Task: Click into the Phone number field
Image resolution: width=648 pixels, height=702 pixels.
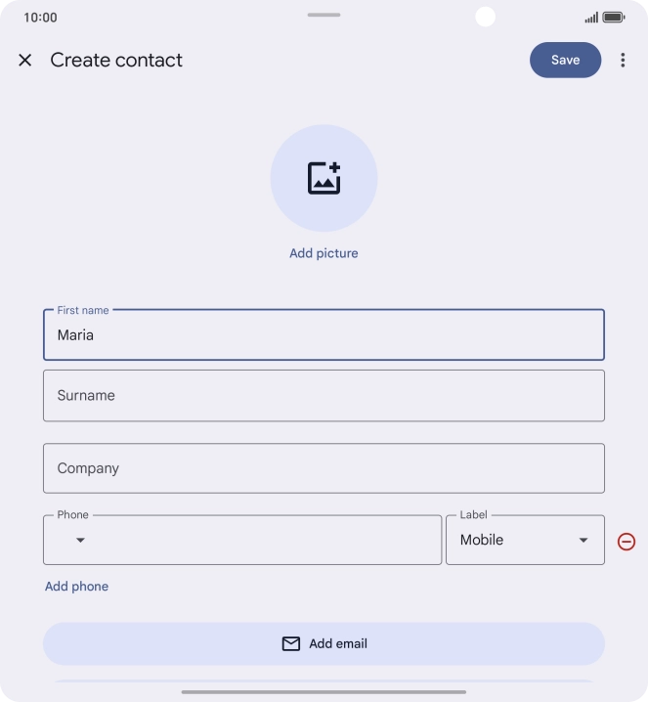Action: click(x=264, y=541)
